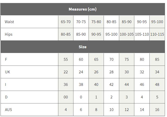The image size is (167, 117).
Task: Click the UK size row label
Action: coord(8,72)
